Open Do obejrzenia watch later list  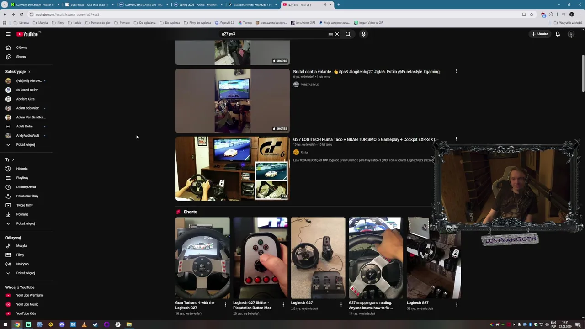click(26, 187)
